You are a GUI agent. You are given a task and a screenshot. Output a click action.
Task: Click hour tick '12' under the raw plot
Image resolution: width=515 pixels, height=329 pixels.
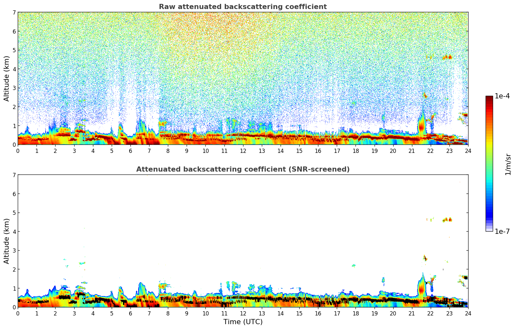[243, 151]
